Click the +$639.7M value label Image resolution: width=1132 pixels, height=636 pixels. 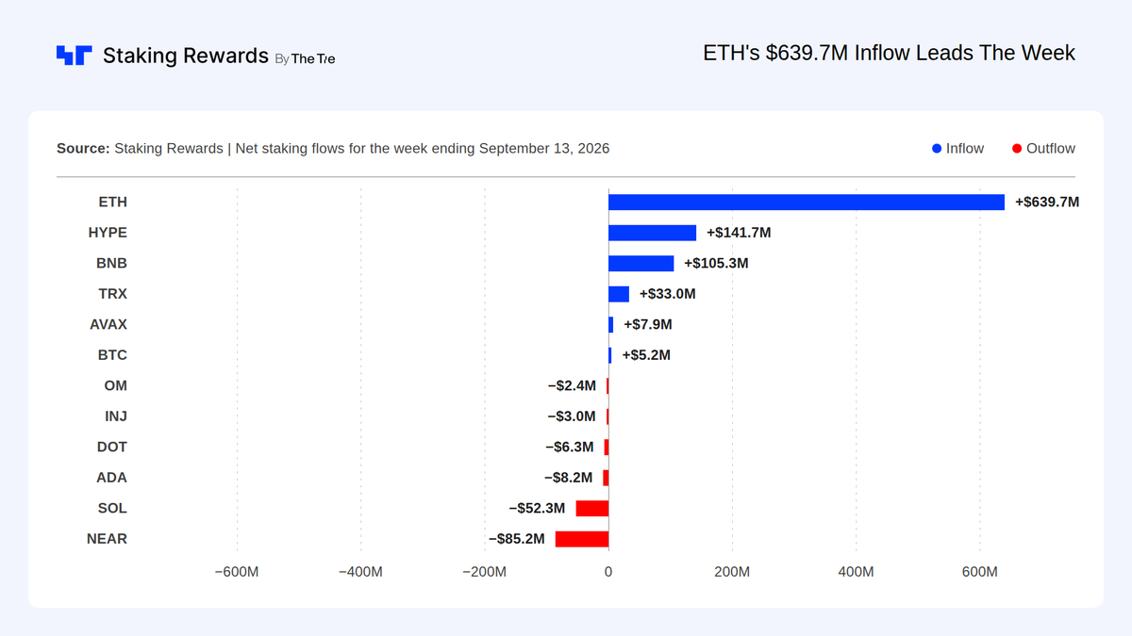[1047, 202]
